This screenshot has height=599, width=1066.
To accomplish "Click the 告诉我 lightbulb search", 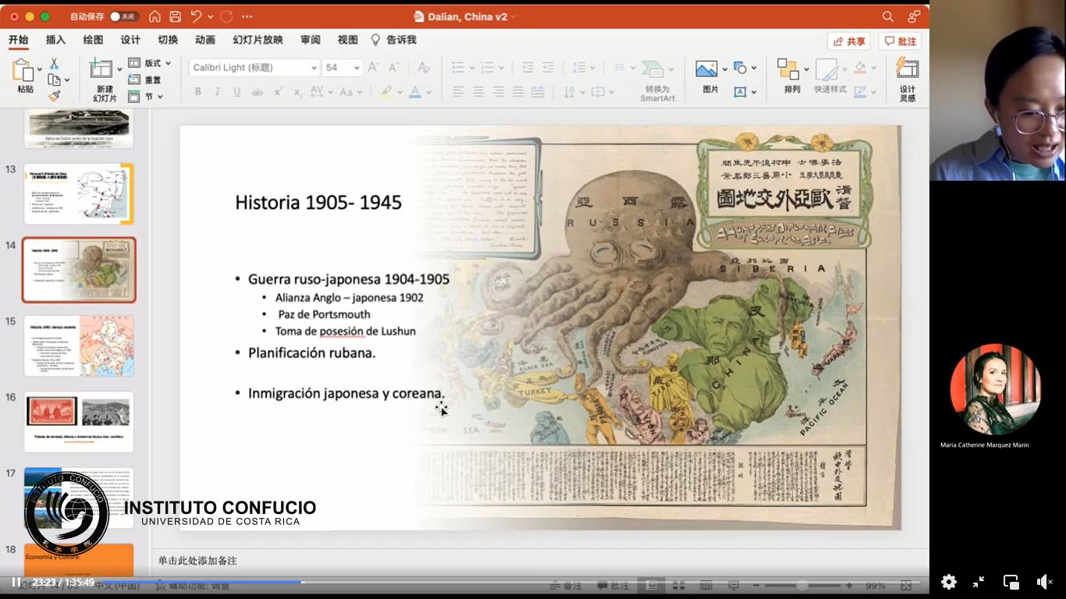I will click(393, 40).
